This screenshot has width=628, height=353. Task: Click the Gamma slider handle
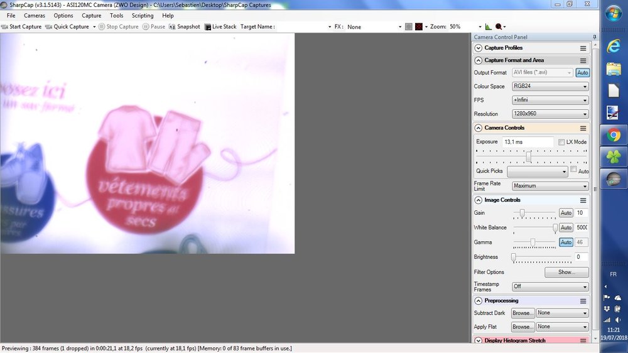533,242
